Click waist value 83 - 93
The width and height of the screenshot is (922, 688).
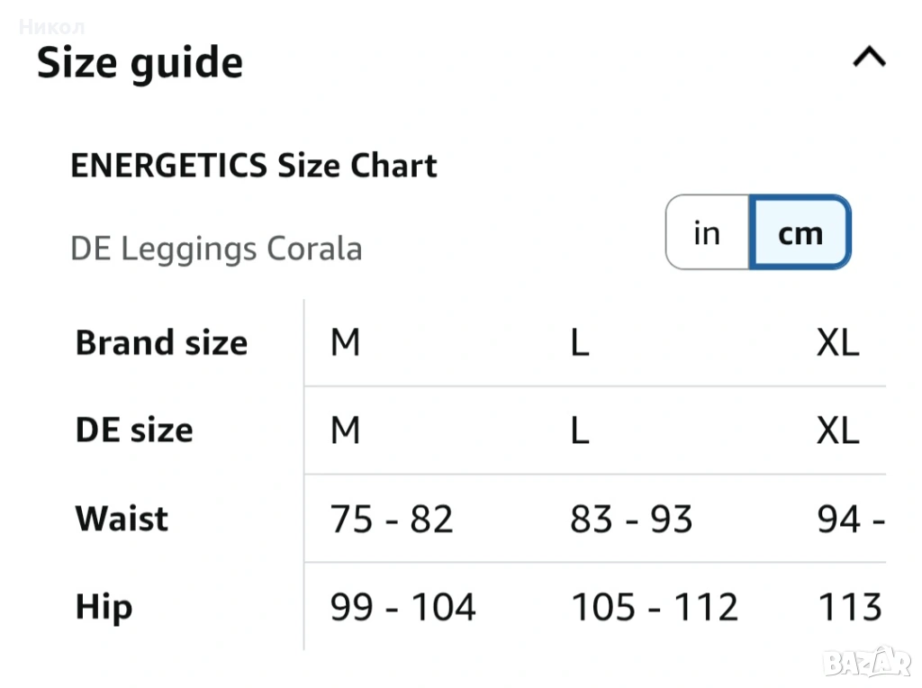tap(631, 520)
